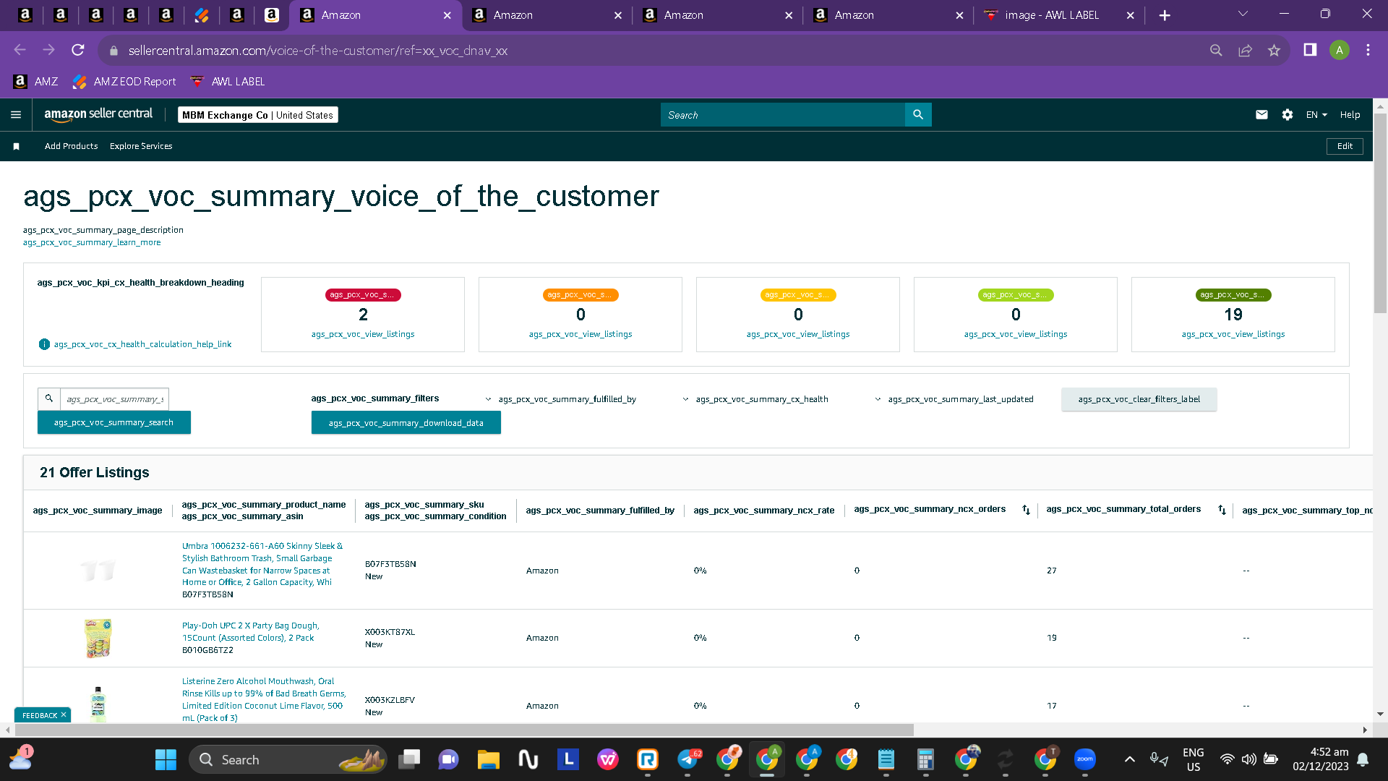1388x781 pixels.
Task: Click the red health status badge
Action: (x=363, y=294)
